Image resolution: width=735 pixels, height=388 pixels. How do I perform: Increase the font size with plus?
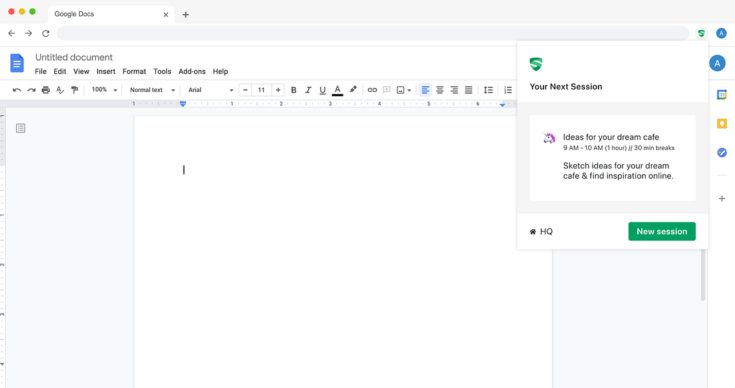(278, 90)
